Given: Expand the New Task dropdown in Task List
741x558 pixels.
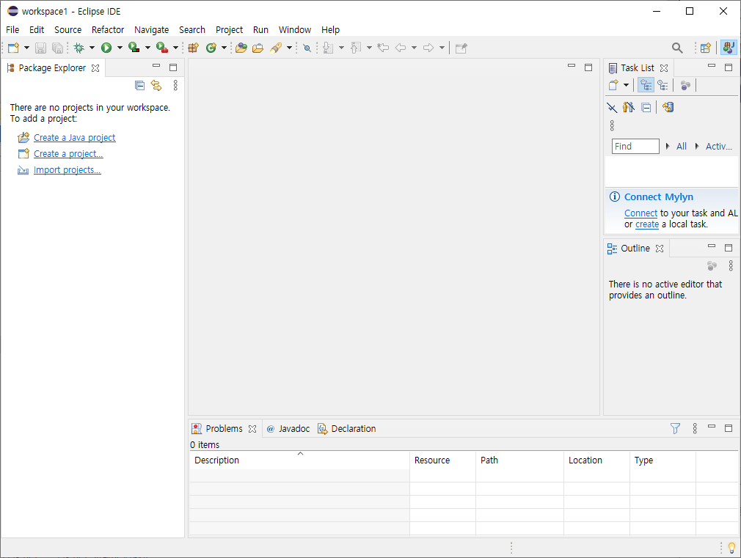Looking at the screenshot, I should coord(626,85).
